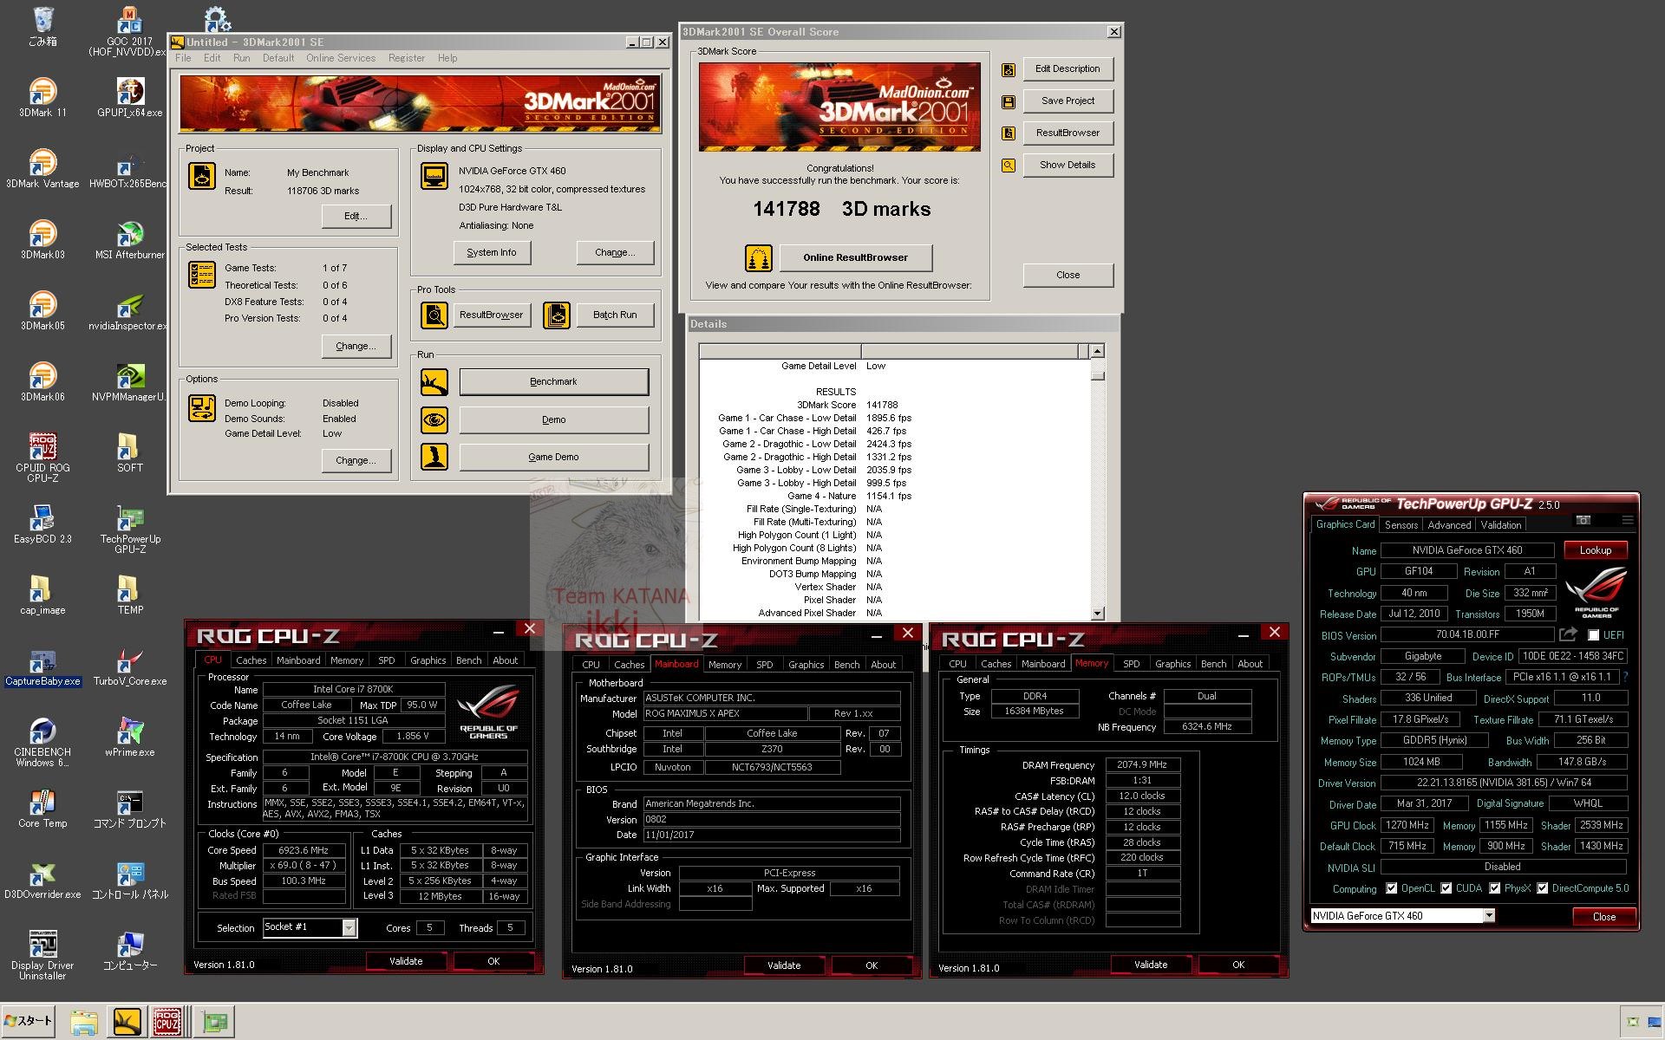Screen dimensions: 1665x1040
Task: Open the File menu in 3DMark2001 SE
Action: 183,58
